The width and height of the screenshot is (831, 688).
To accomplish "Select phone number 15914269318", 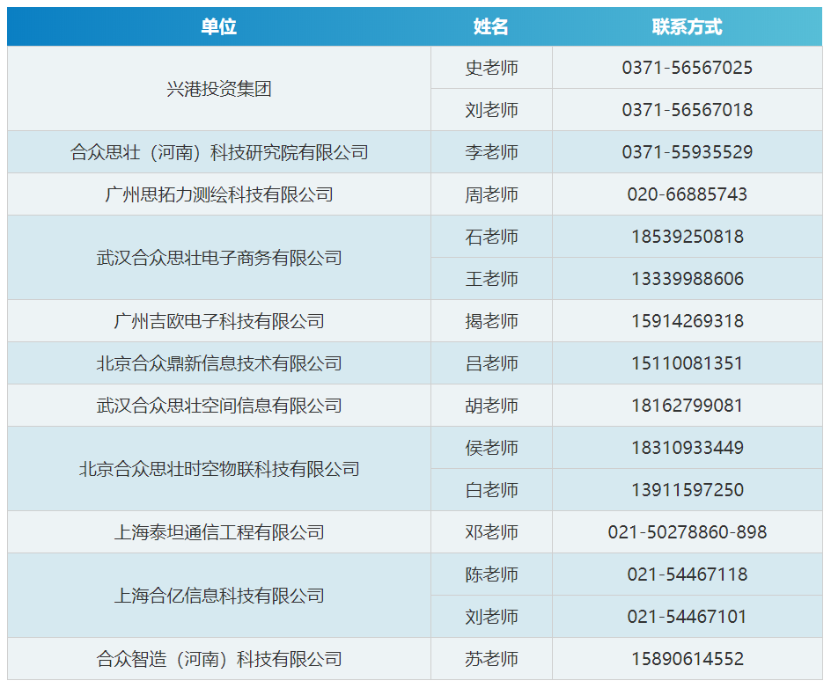I will tap(688, 321).
